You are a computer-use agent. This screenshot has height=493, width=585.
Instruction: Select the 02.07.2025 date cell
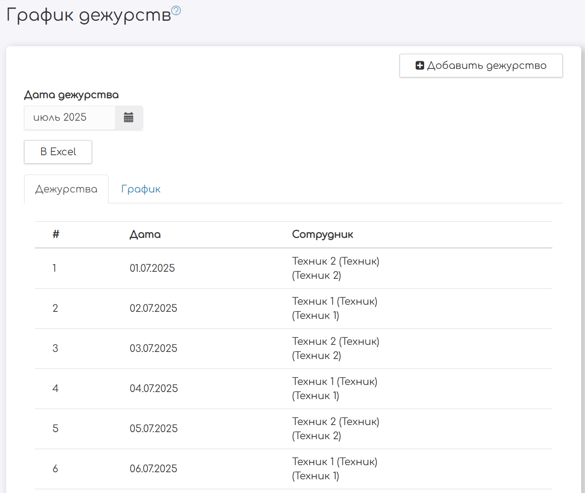pyautogui.click(x=153, y=309)
